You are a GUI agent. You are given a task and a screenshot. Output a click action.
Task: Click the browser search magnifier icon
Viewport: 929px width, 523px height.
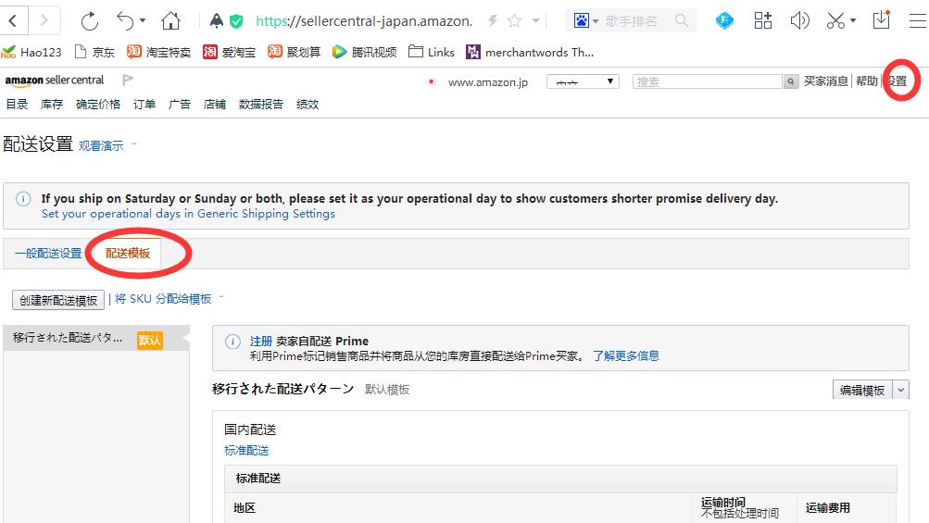(x=682, y=21)
